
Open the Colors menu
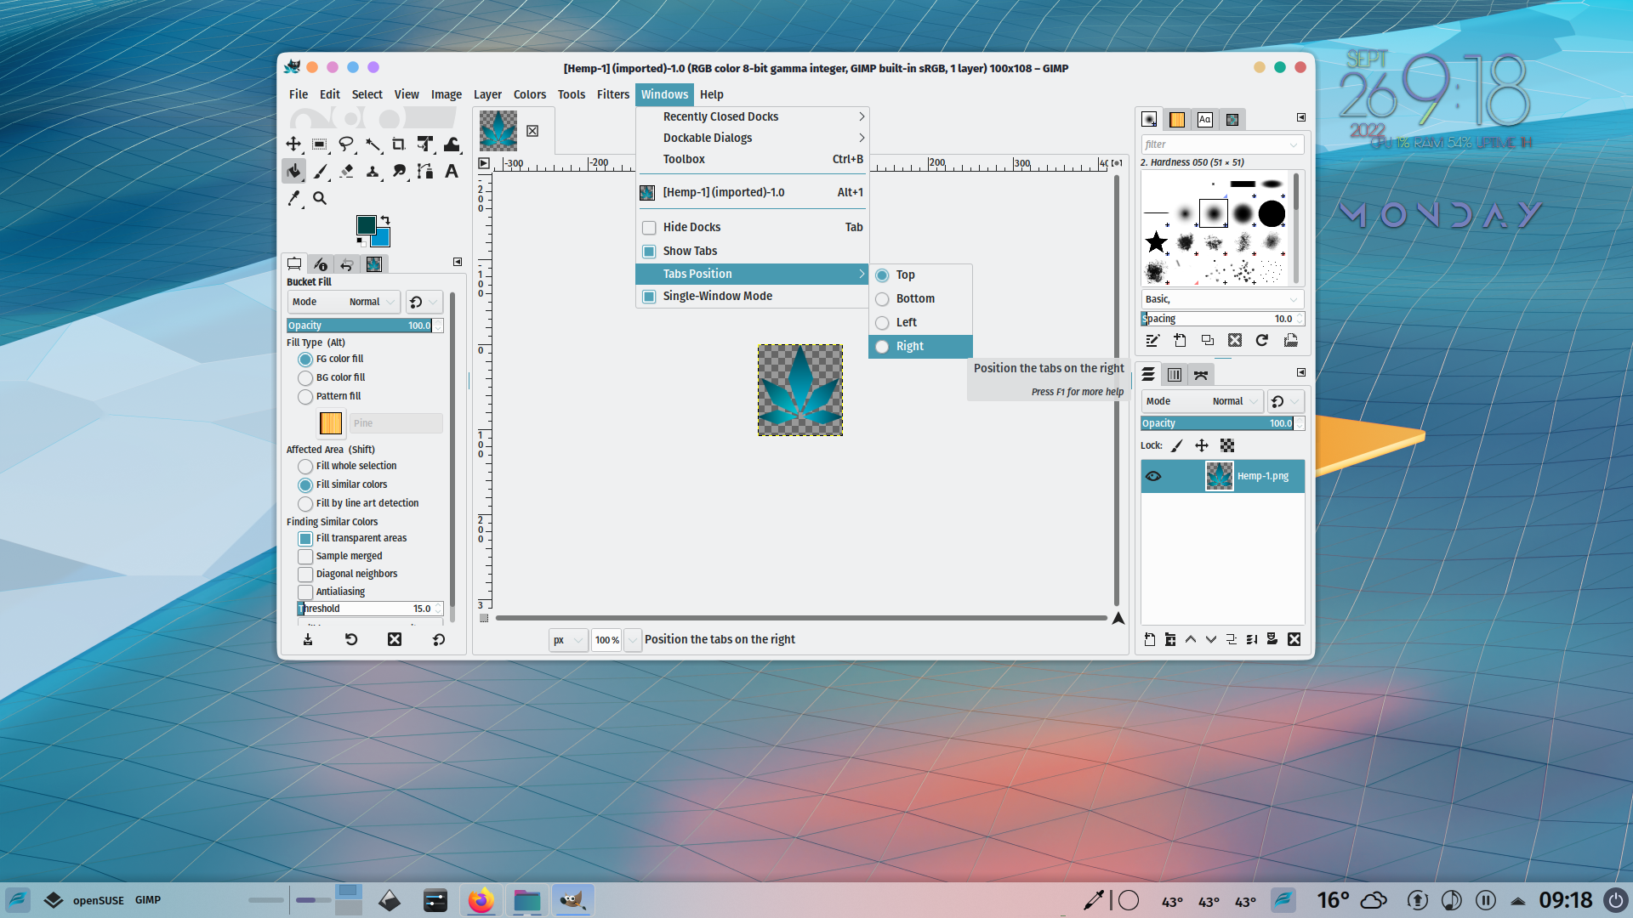[x=530, y=94]
